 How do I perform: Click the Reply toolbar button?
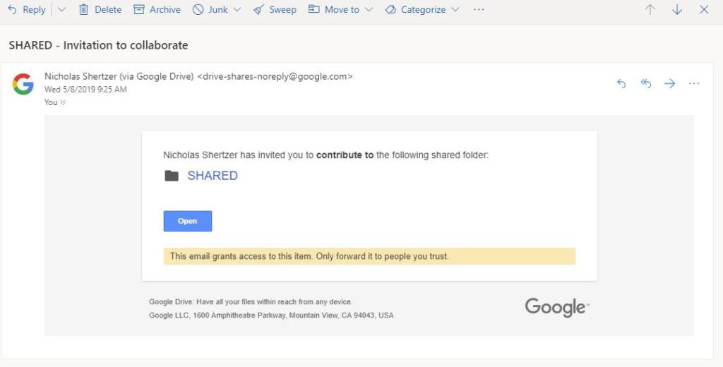(x=27, y=10)
